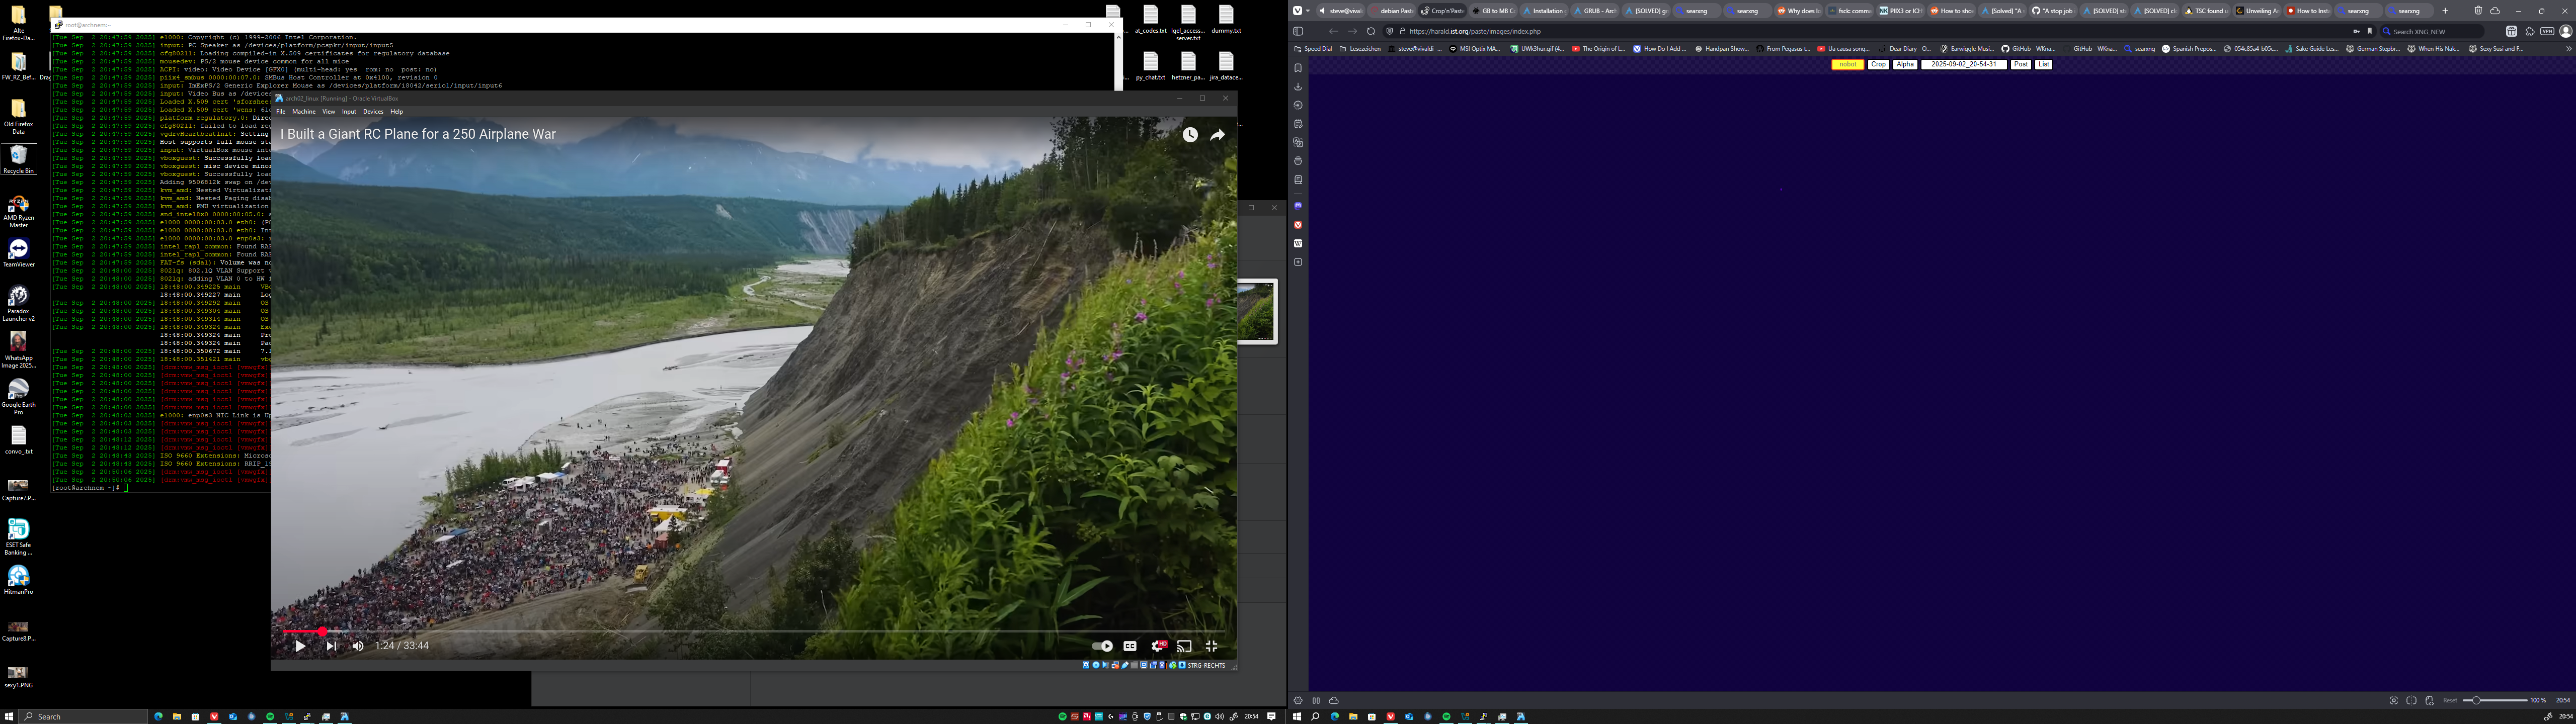
Task: Reload the page in Vivaldi
Action: point(1371,31)
